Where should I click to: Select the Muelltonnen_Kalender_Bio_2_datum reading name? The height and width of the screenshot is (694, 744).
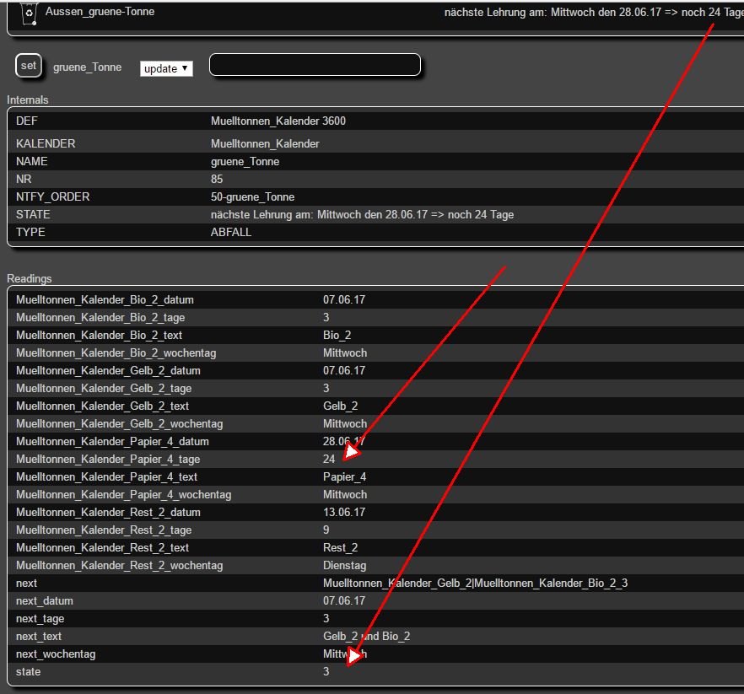pyautogui.click(x=105, y=300)
